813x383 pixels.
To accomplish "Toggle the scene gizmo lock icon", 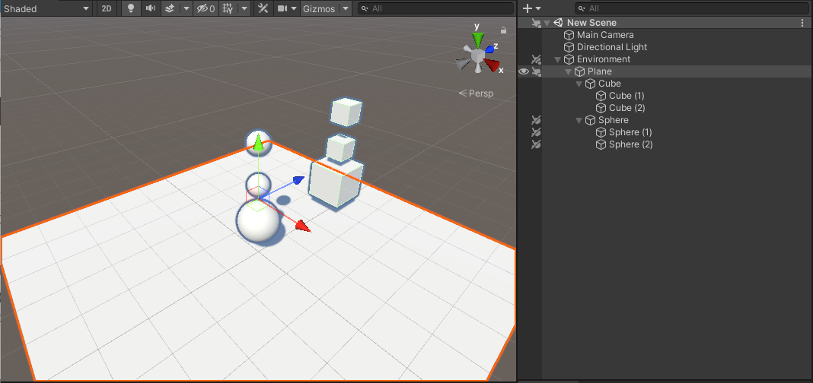I will pyautogui.click(x=503, y=30).
